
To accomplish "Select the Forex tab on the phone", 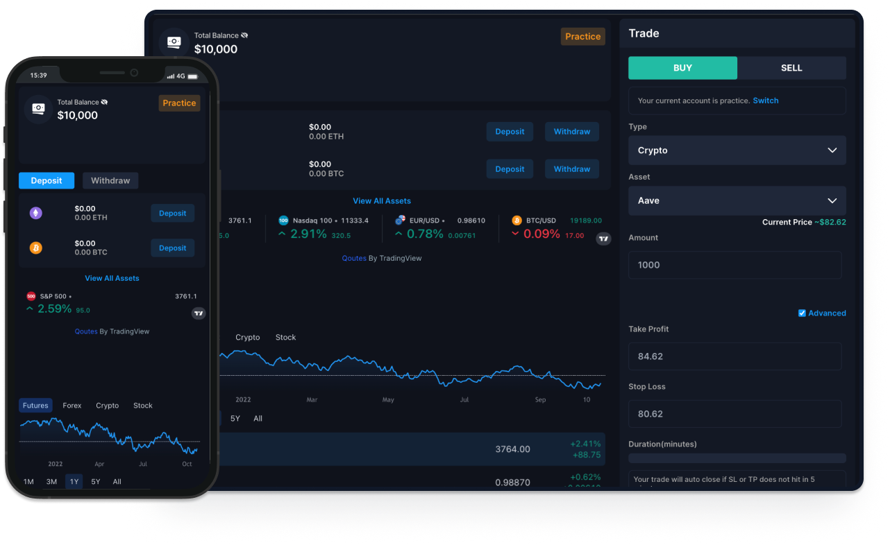I will pos(72,405).
